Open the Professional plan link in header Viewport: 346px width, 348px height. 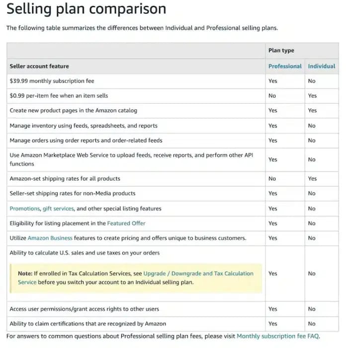285,66
